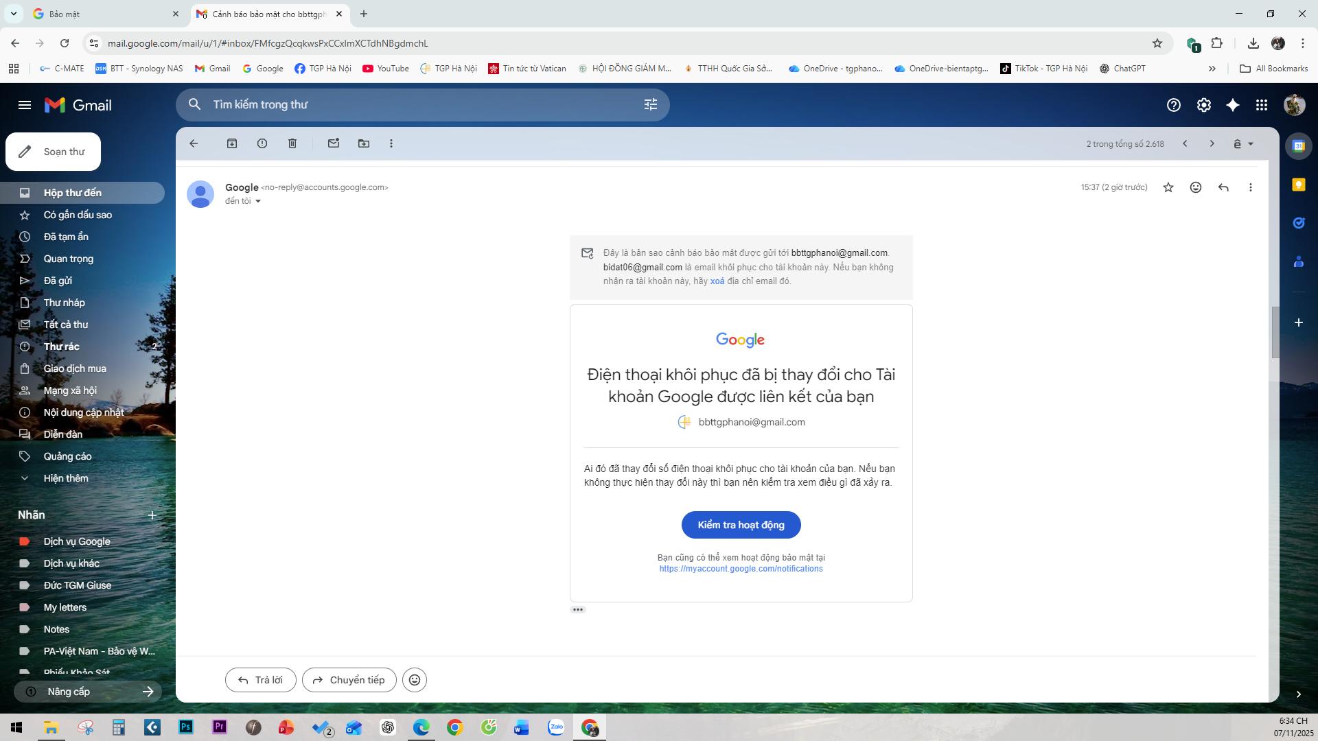Open File Explorer from the taskbar

[51, 727]
